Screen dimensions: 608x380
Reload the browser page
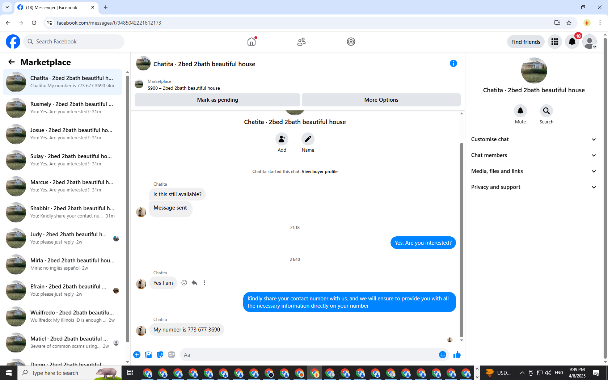click(x=34, y=23)
